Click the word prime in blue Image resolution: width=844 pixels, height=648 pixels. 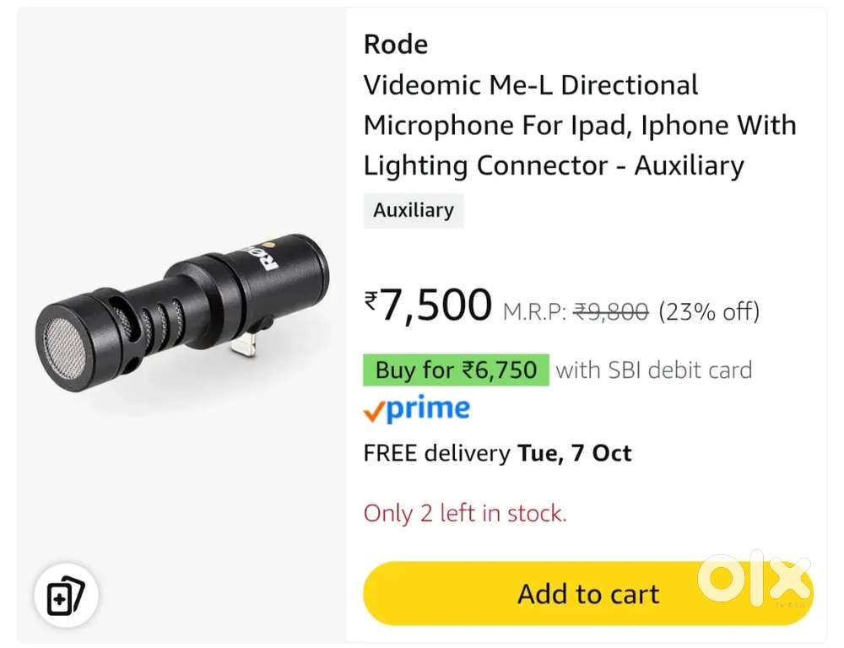click(428, 409)
